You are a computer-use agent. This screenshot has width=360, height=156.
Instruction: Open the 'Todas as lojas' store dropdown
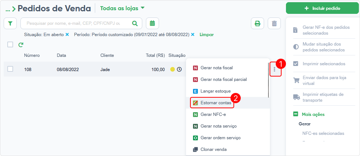(123, 8)
